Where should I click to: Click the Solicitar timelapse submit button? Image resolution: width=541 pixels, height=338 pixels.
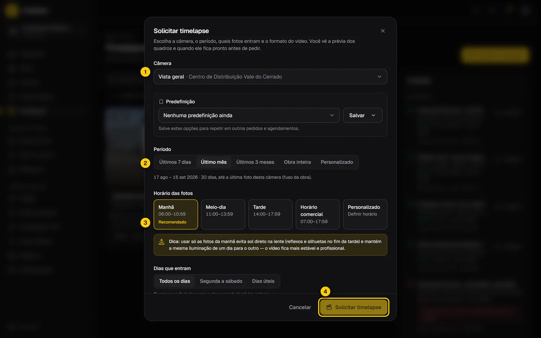point(354,307)
